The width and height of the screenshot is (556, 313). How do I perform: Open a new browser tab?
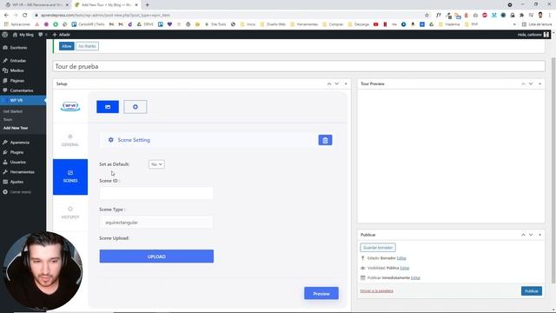pyautogui.click(x=147, y=5)
